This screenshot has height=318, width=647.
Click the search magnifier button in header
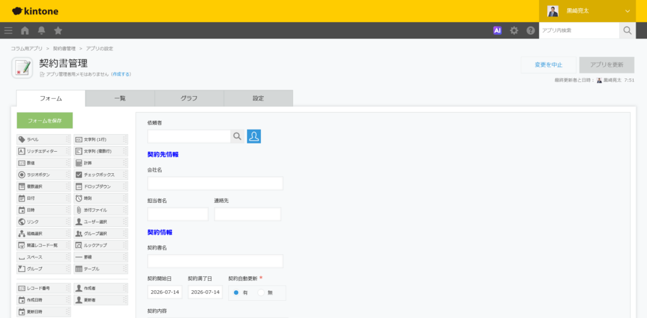pos(627,30)
